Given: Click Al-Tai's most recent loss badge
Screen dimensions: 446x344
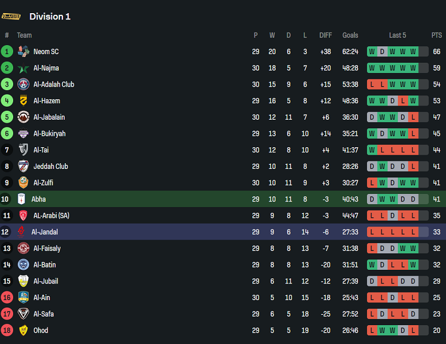Looking at the screenshot, I should tap(413, 150).
